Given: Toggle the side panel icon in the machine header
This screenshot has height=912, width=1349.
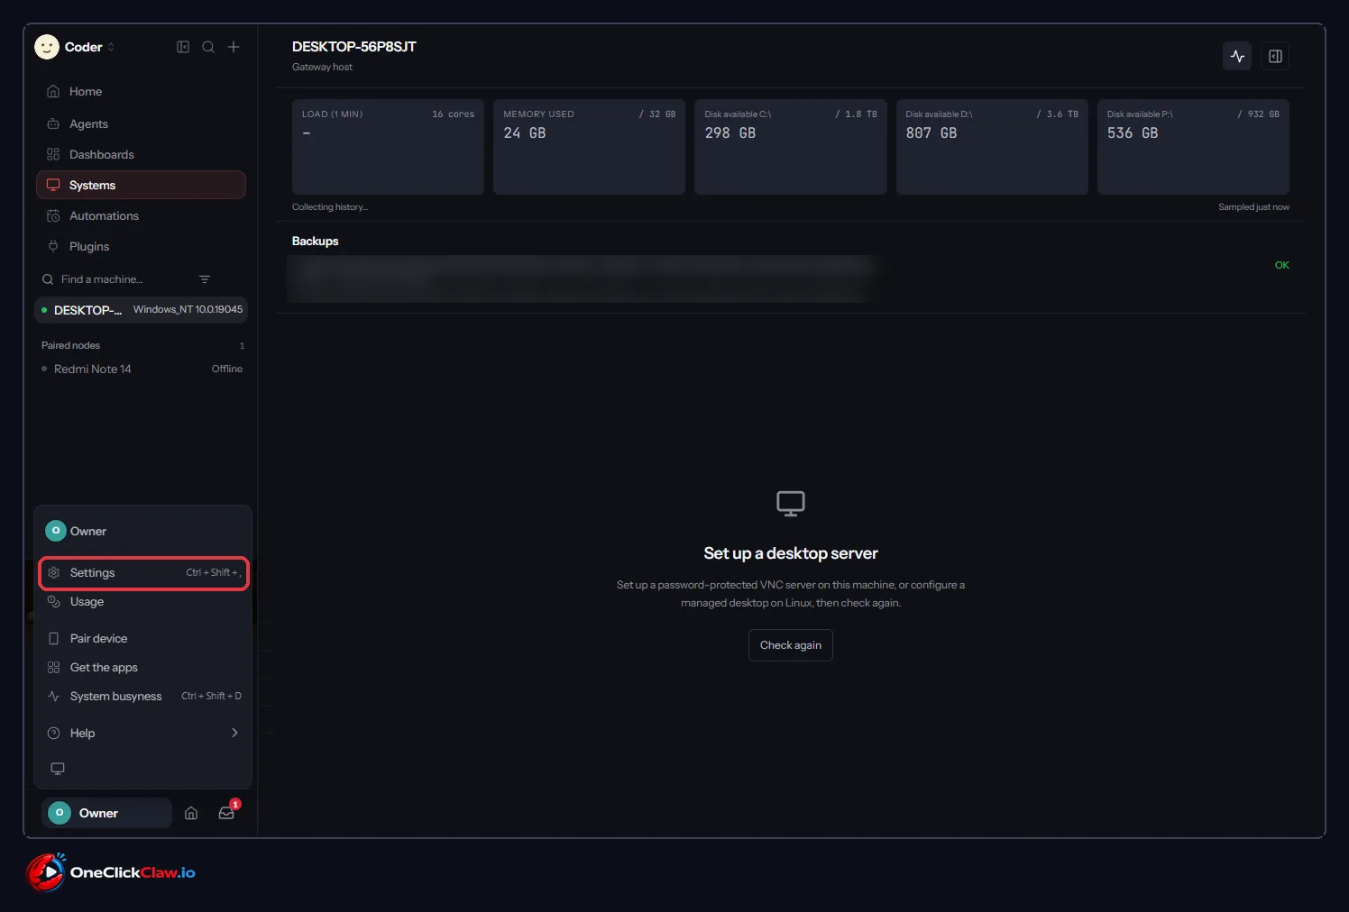Looking at the screenshot, I should tap(1275, 56).
